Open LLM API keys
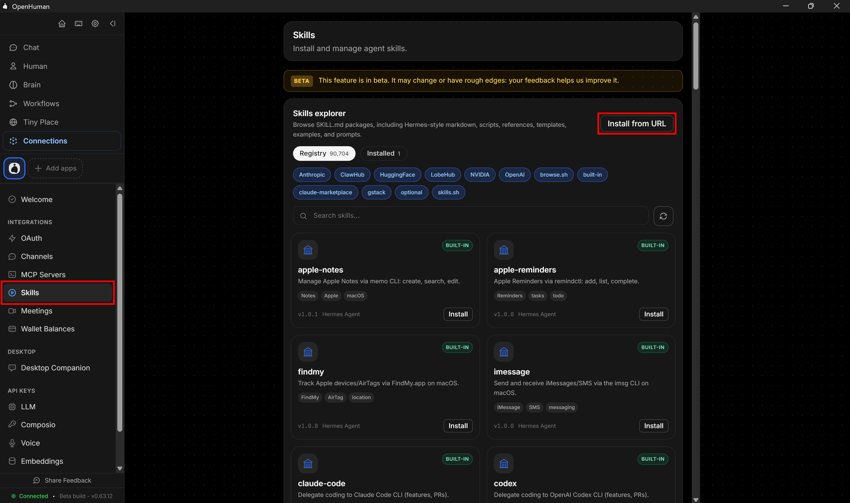The image size is (850, 503). click(58, 407)
